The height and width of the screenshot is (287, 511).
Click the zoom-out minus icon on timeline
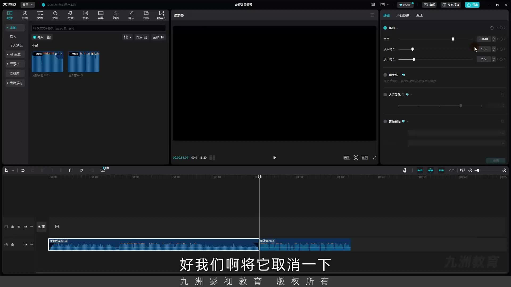click(470, 170)
